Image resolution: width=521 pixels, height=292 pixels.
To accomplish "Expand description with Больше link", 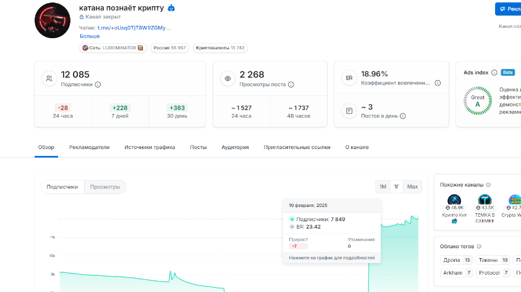I will [90, 36].
